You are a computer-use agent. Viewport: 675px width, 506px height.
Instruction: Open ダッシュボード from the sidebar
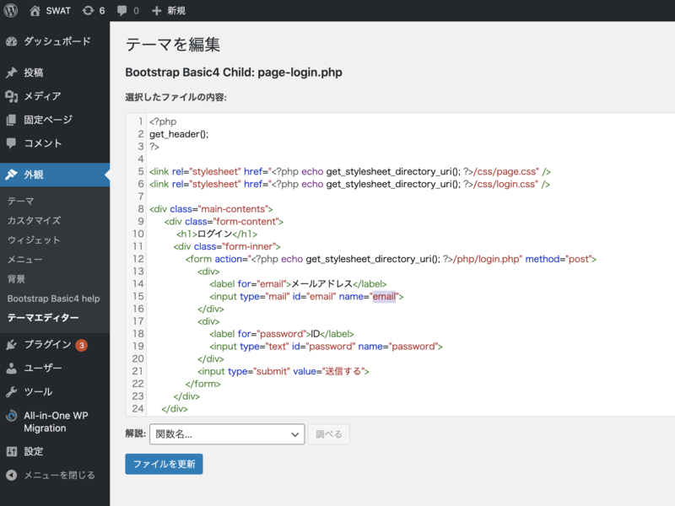[56, 41]
